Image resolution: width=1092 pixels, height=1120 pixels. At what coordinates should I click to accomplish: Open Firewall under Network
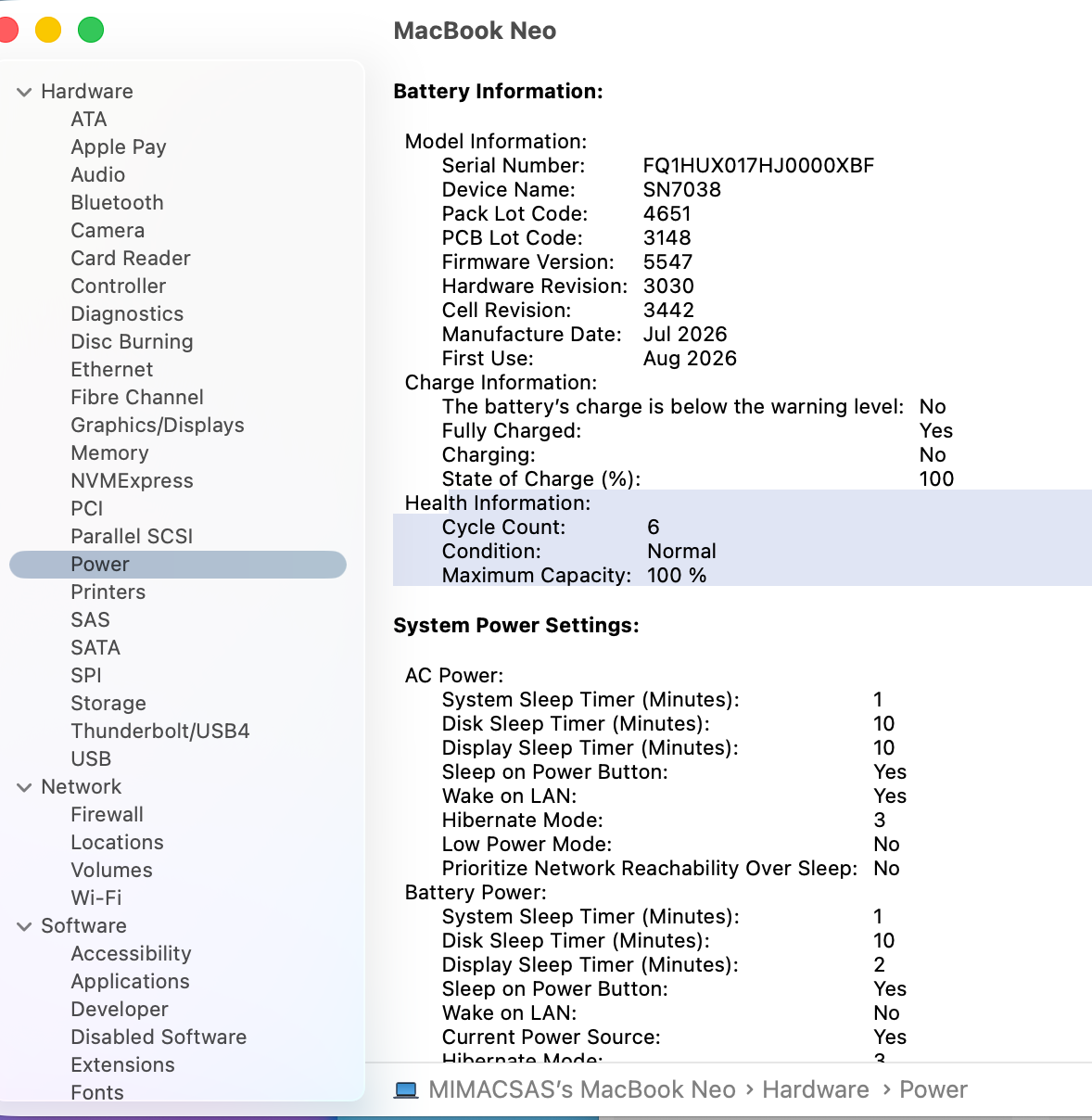point(108,815)
